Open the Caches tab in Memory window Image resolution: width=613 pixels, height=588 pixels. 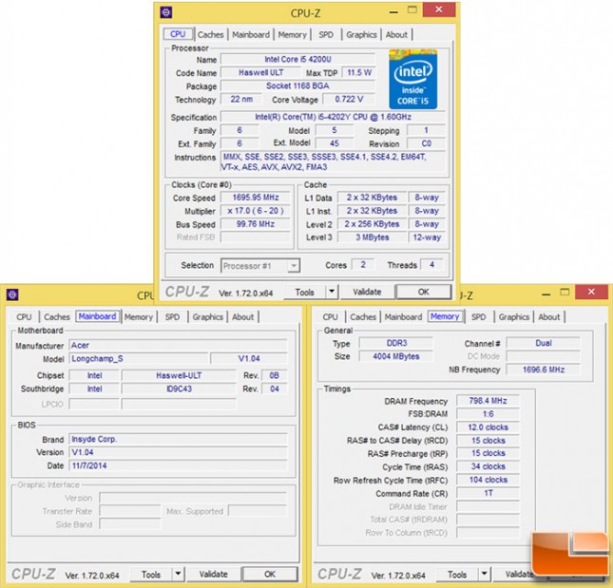click(x=363, y=317)
